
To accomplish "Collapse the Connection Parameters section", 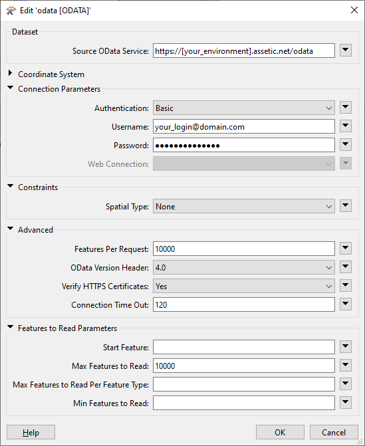I will pyautogui.click(x=10, y=88).
